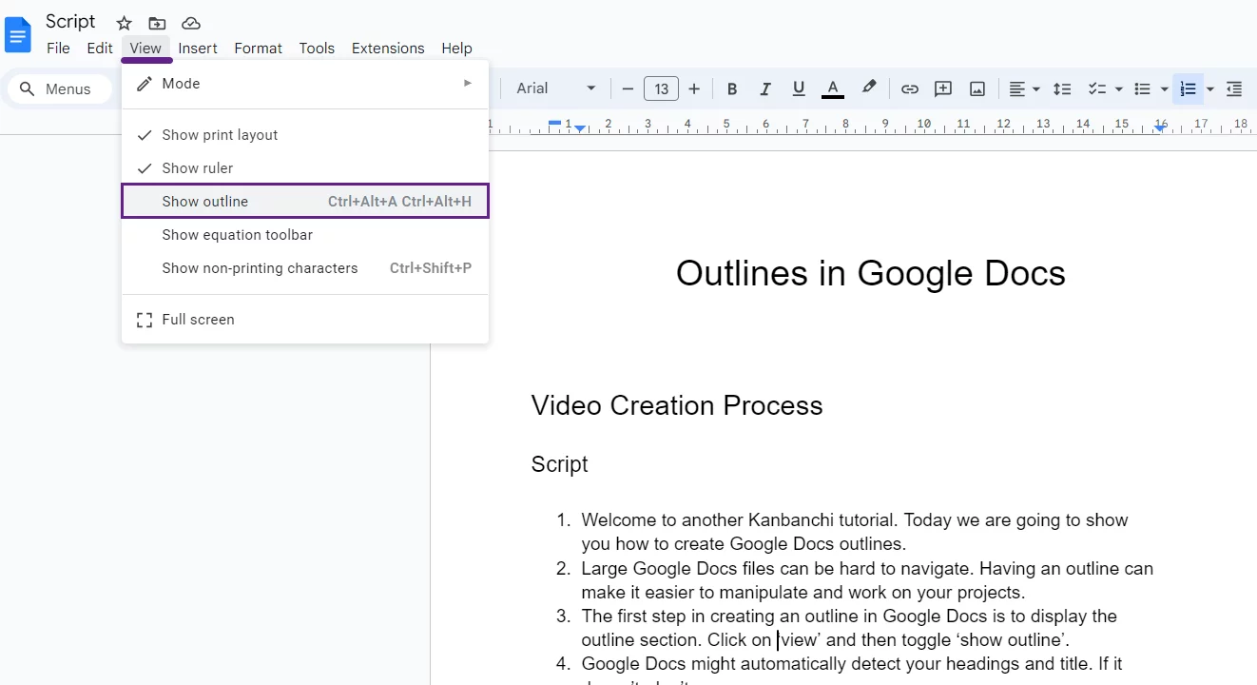Click the bulleted list icon

tap(1143, 88)
